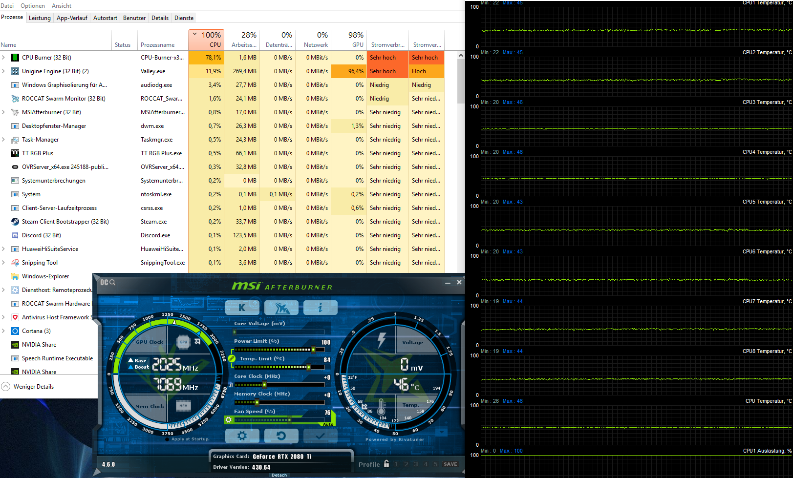793x478 pixels.
Task: Expand the Unigine Engine process group
Action: [x=4, y=71]
